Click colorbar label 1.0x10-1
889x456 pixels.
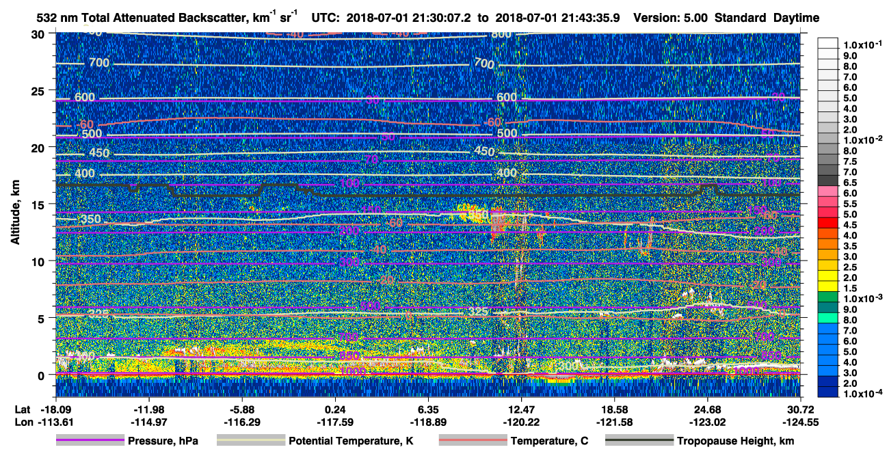863,44
